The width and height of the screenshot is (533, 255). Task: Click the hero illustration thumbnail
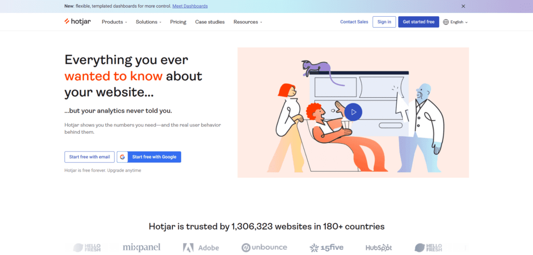pos(353,112)
